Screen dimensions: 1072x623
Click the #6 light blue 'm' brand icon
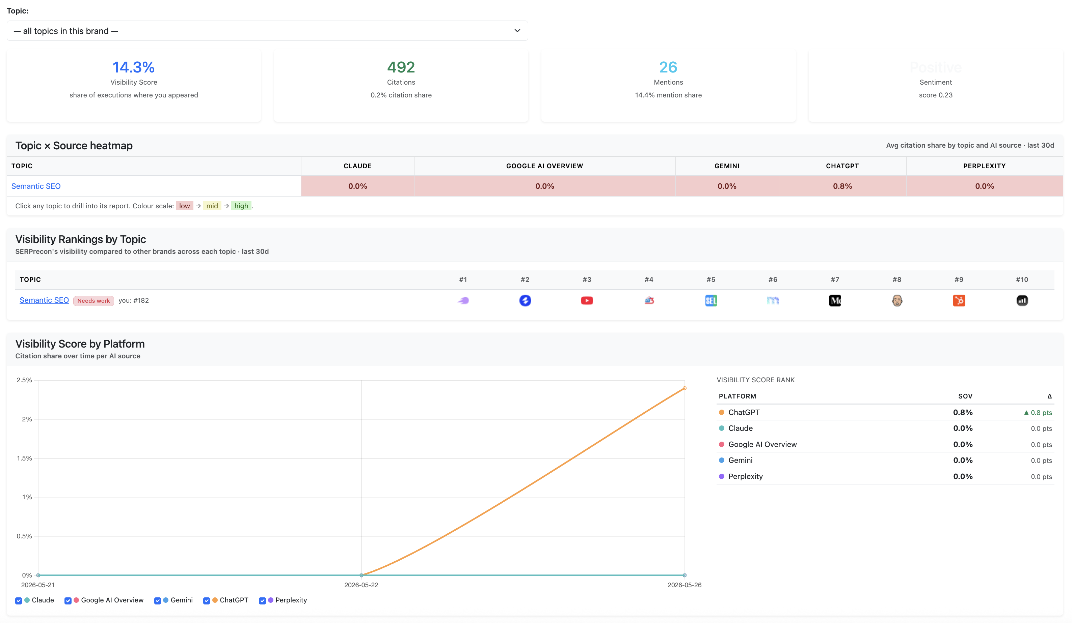pos(773,300)
